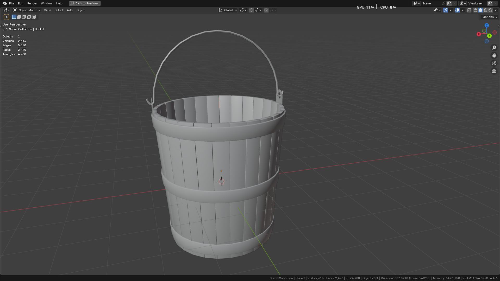Open the Object Mode dropdown
Viewport: 500px width, 281px height.
pos(27,10)
